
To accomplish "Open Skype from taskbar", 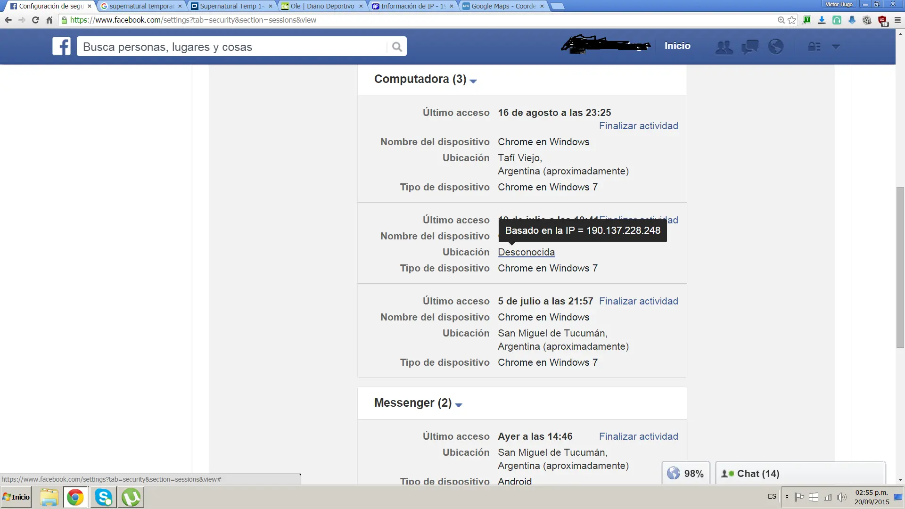I will [x=103, y=497].
